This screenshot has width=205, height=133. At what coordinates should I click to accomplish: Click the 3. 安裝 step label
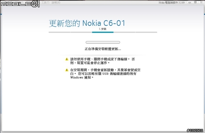(102, 29)
